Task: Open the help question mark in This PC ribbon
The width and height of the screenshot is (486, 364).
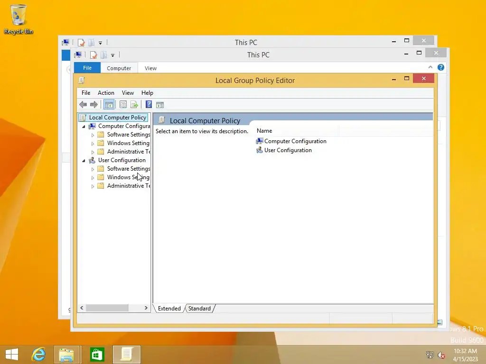Action: (x=441, y=67)
